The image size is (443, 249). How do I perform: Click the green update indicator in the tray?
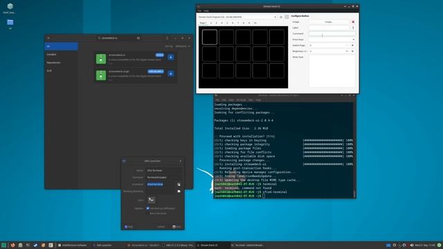click(440, 245)
